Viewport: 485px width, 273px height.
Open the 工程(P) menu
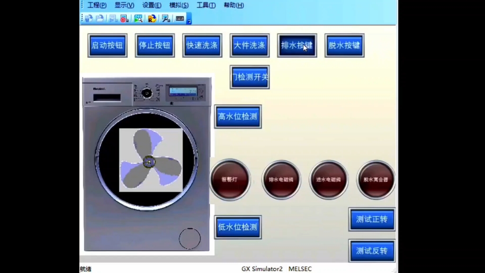[97, 5]
